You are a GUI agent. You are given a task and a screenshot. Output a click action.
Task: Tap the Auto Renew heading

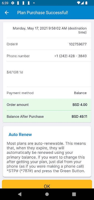(x=20, y=134)
